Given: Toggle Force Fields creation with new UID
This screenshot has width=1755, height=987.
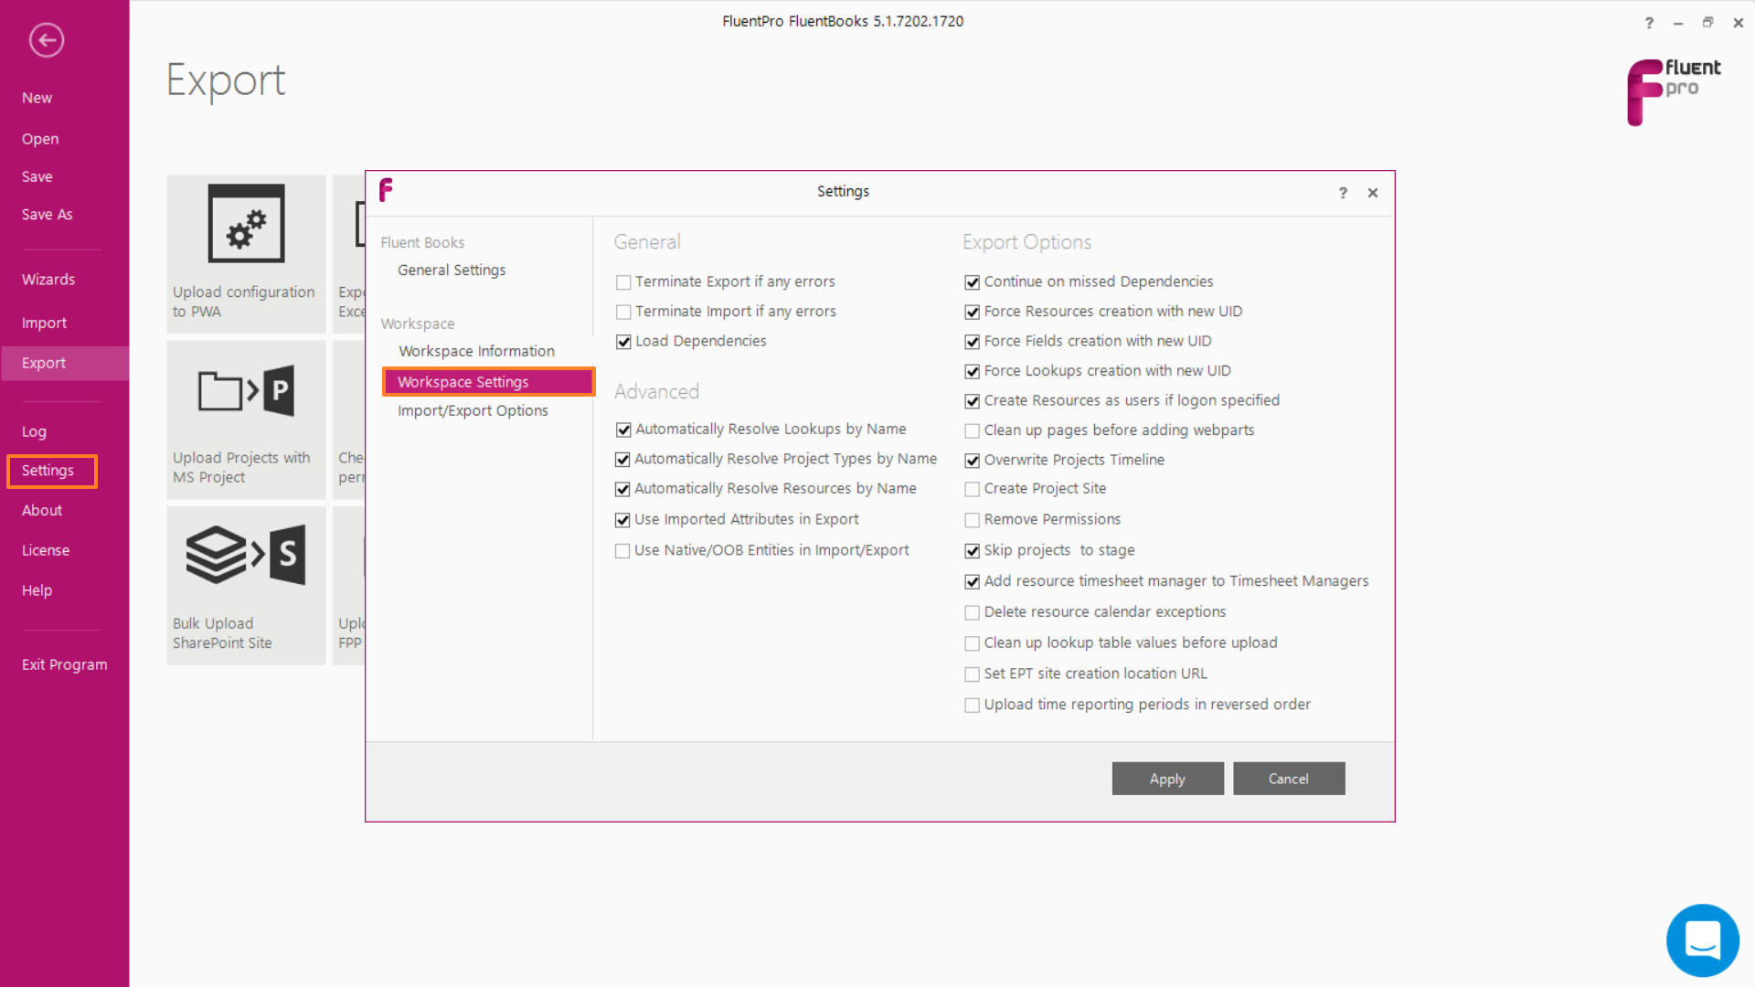Looking at the screenshot, I should tap(973, 342).
